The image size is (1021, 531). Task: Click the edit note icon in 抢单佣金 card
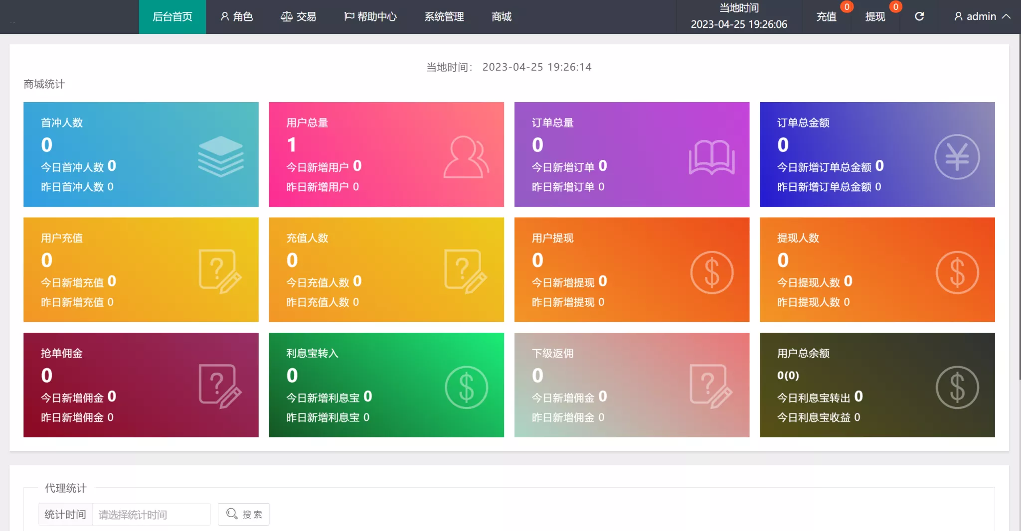pyautogui.click(x=220, y=386)
